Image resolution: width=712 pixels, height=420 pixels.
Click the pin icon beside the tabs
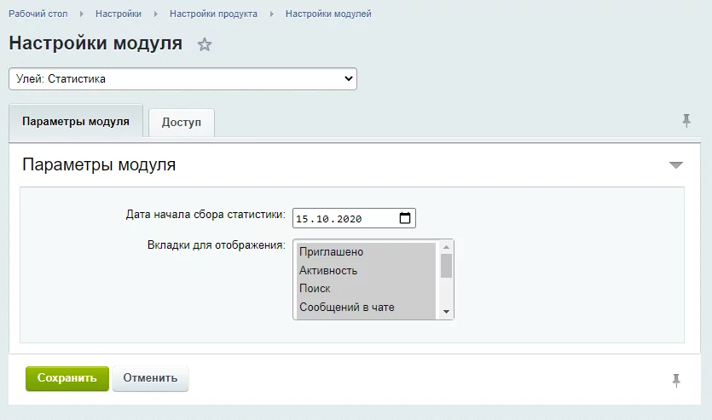coord(686,121)
